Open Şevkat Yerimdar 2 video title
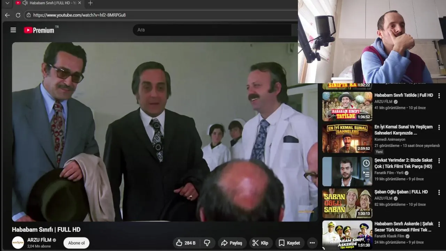 [403, 163]
